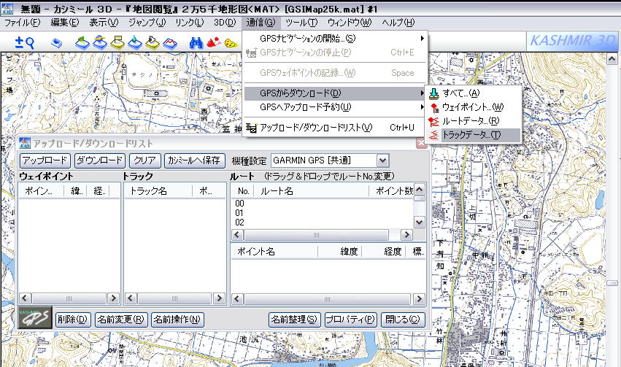Click the waypoint icon beside ウェイポイント
The image size is (621, 367).
434,107
